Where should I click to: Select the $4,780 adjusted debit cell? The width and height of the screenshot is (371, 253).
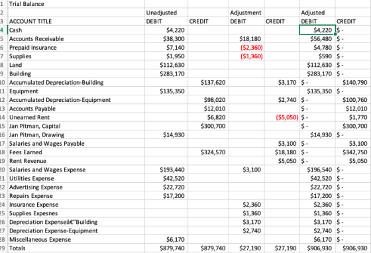pos(317,48)
